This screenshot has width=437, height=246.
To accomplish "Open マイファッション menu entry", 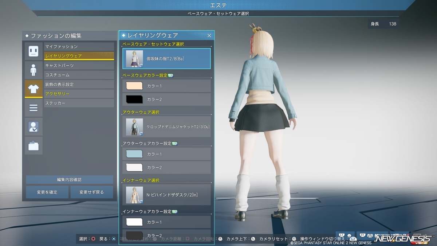I will [79, 47].
